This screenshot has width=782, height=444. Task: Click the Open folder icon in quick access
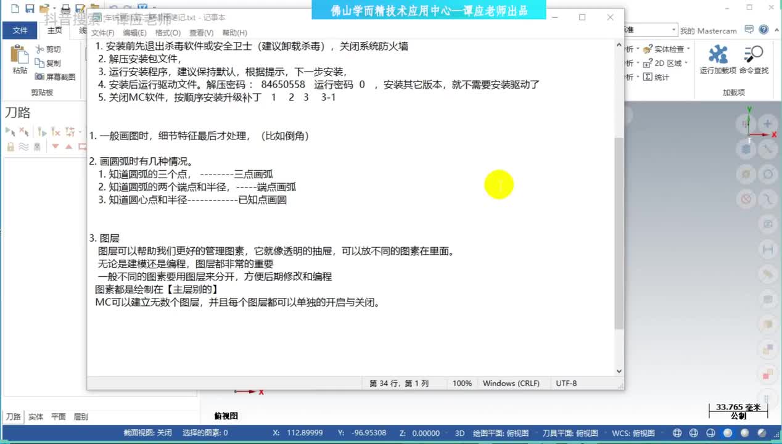click(43, 9)
